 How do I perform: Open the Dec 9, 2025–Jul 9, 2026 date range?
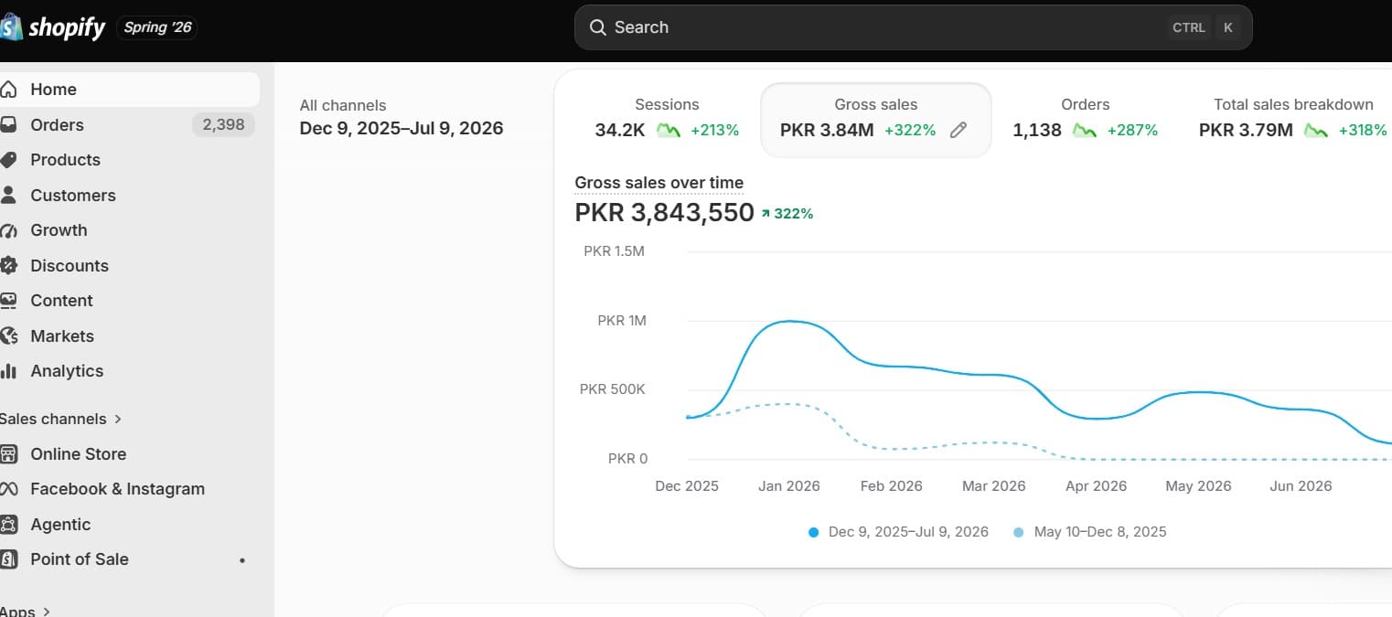402,128
